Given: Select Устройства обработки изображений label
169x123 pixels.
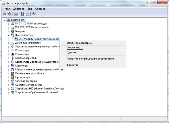Looking at the screenshot, I should 37,93.
